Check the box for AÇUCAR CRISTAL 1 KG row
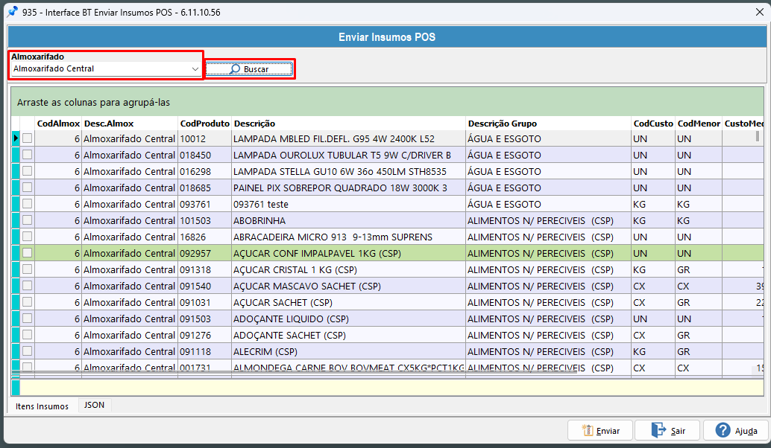771x448 pixels. 27,269
